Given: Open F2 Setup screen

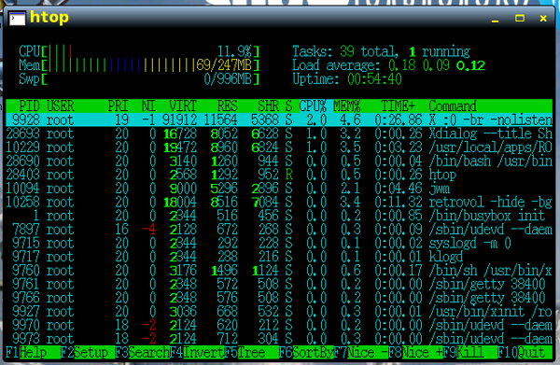Looking at the screenshot, I should pos(88,353).
